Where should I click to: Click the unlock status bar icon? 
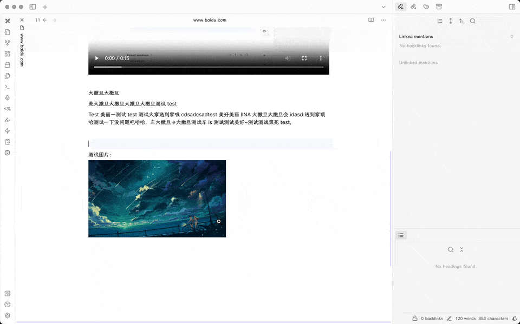414,319
